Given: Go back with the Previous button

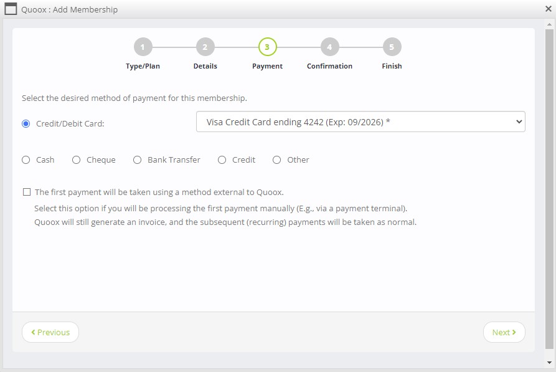Looking at the screenshot, I should click(x=50, y=332).
